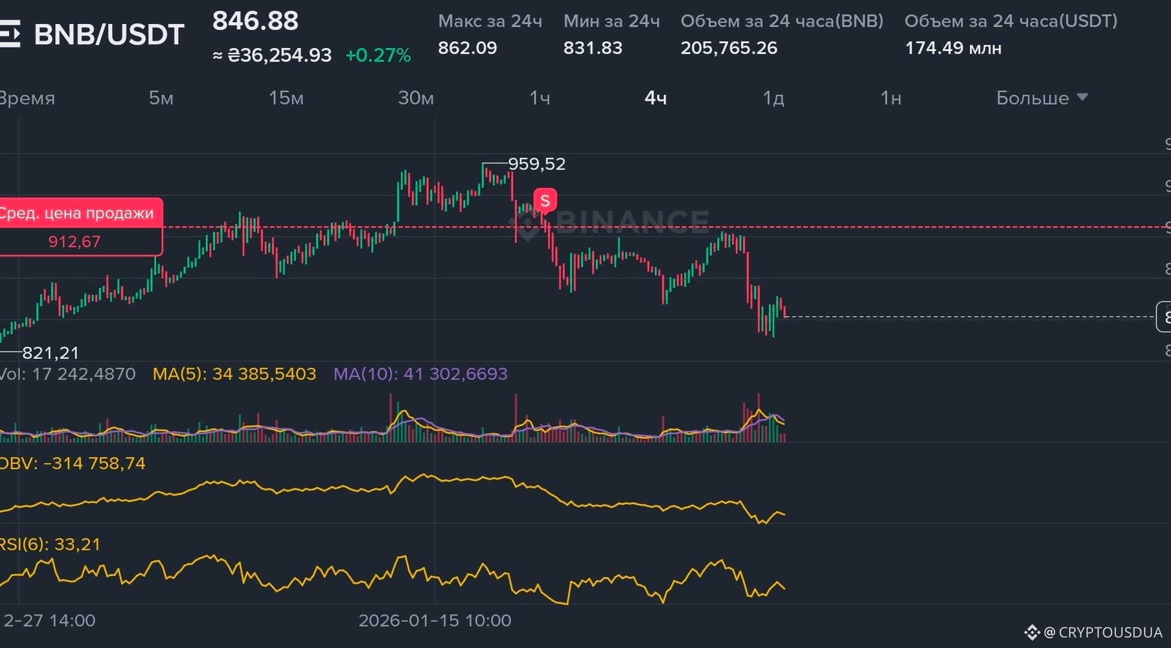
Task: Switch to 30м timeframe
Action: click(415, 98)
